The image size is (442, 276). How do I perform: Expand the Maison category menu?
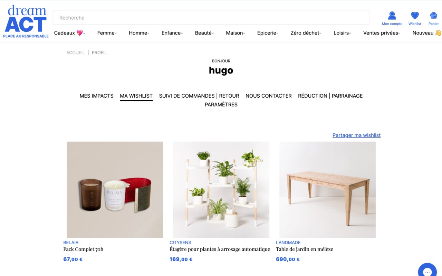click(x=236, y=33)
